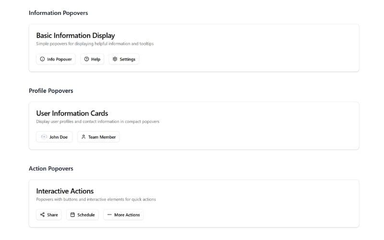Click the info circle icon
This screenshot has height=240, width=384.
42,60
